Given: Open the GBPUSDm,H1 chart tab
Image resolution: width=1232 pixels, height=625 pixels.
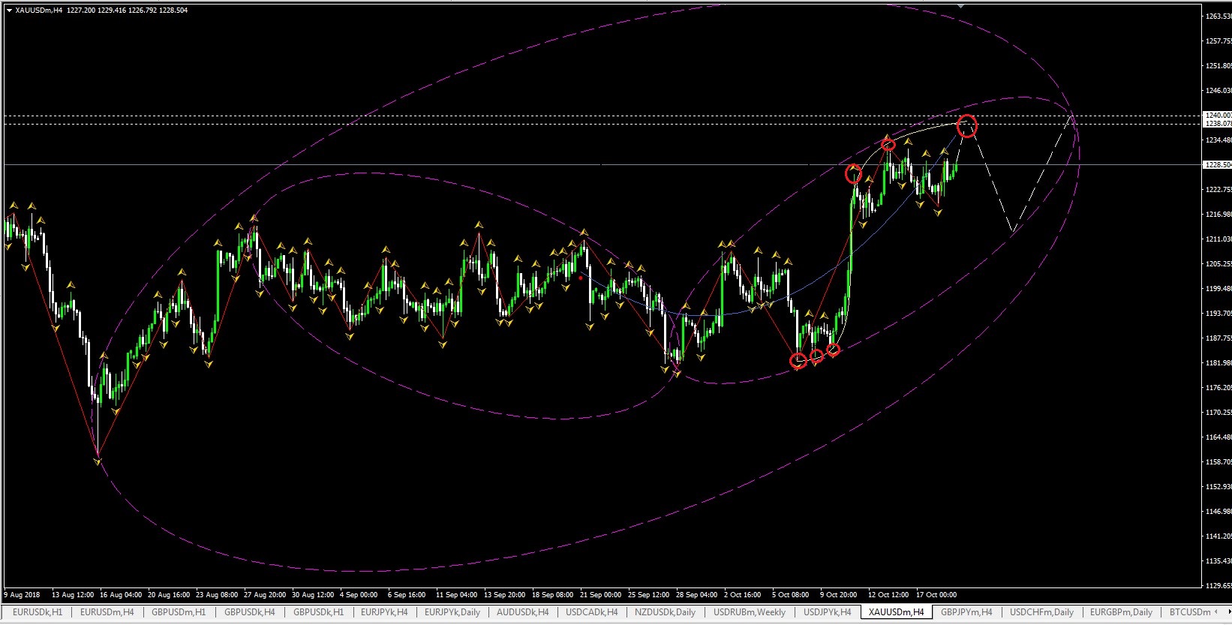Looking at the screenshot, I should tap(179, 612).
